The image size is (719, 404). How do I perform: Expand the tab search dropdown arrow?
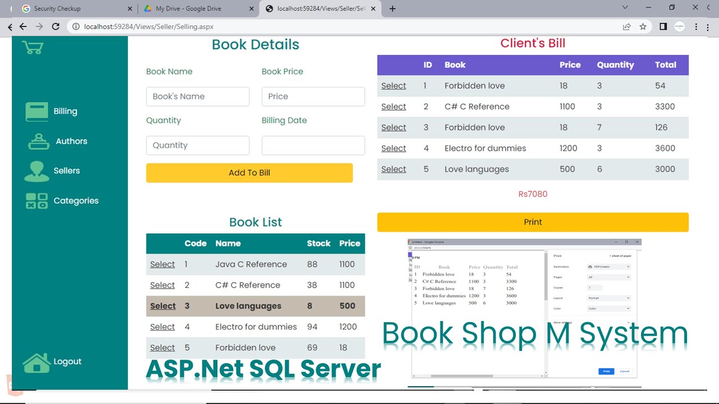(x=625, y=7)
